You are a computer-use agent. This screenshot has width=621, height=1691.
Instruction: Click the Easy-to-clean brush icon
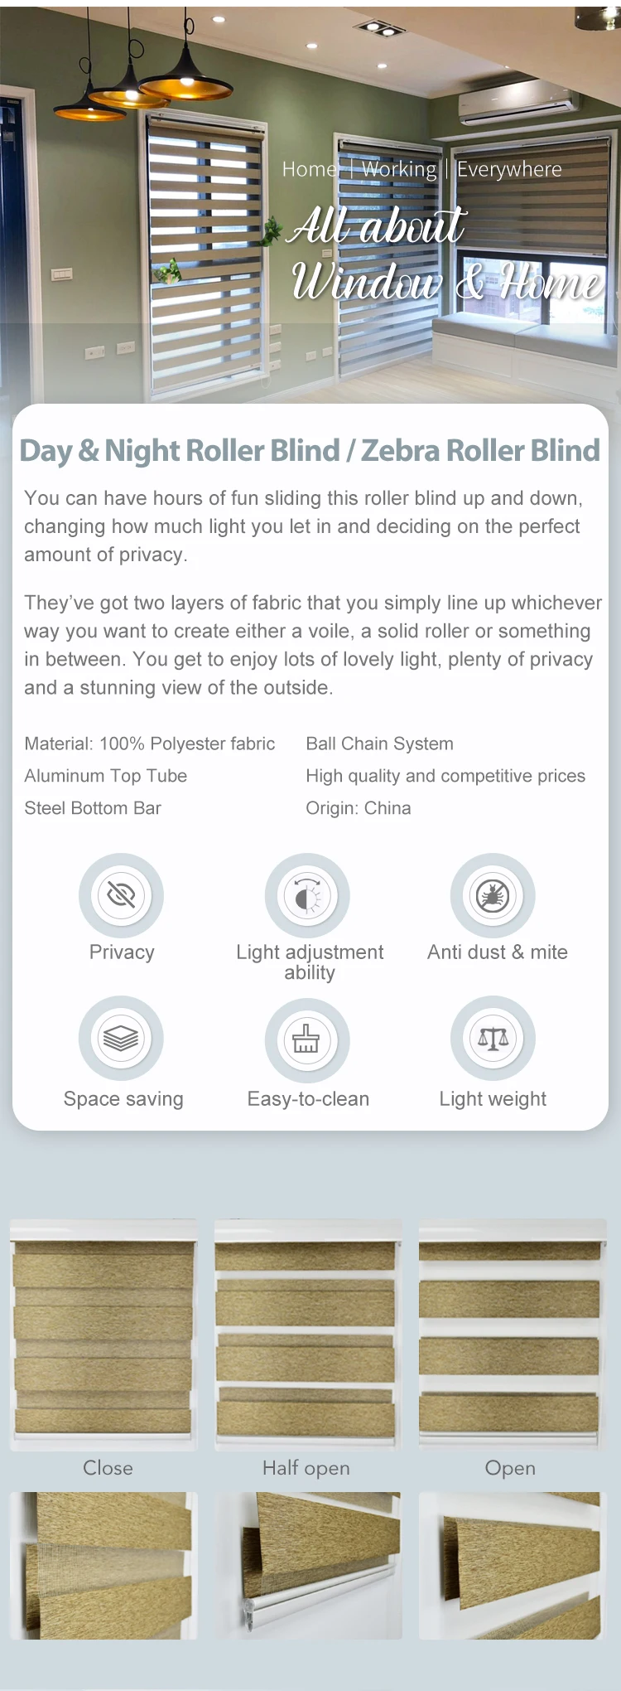click(x=307, y=1039)
